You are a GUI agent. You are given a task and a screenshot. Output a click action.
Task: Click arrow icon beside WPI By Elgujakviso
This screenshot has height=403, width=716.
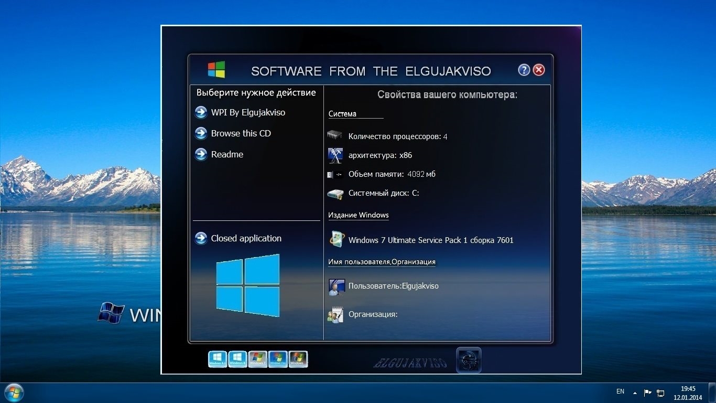(201, 112)
